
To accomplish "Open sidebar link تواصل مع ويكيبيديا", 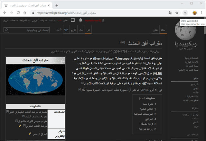I will pos(190,115).
